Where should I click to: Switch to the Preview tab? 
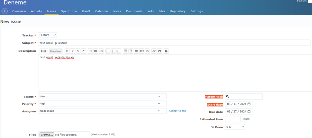(55, 51)
